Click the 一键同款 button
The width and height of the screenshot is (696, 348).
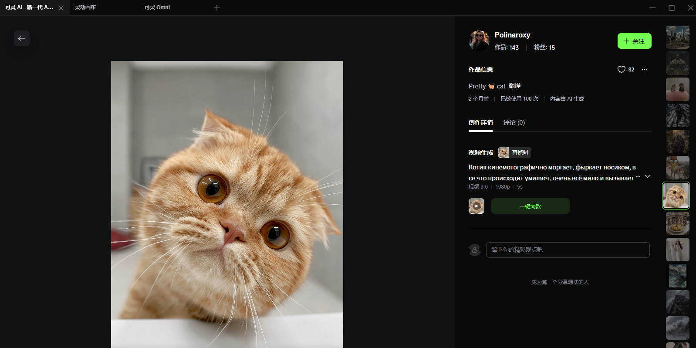click(x=530, y=206)
